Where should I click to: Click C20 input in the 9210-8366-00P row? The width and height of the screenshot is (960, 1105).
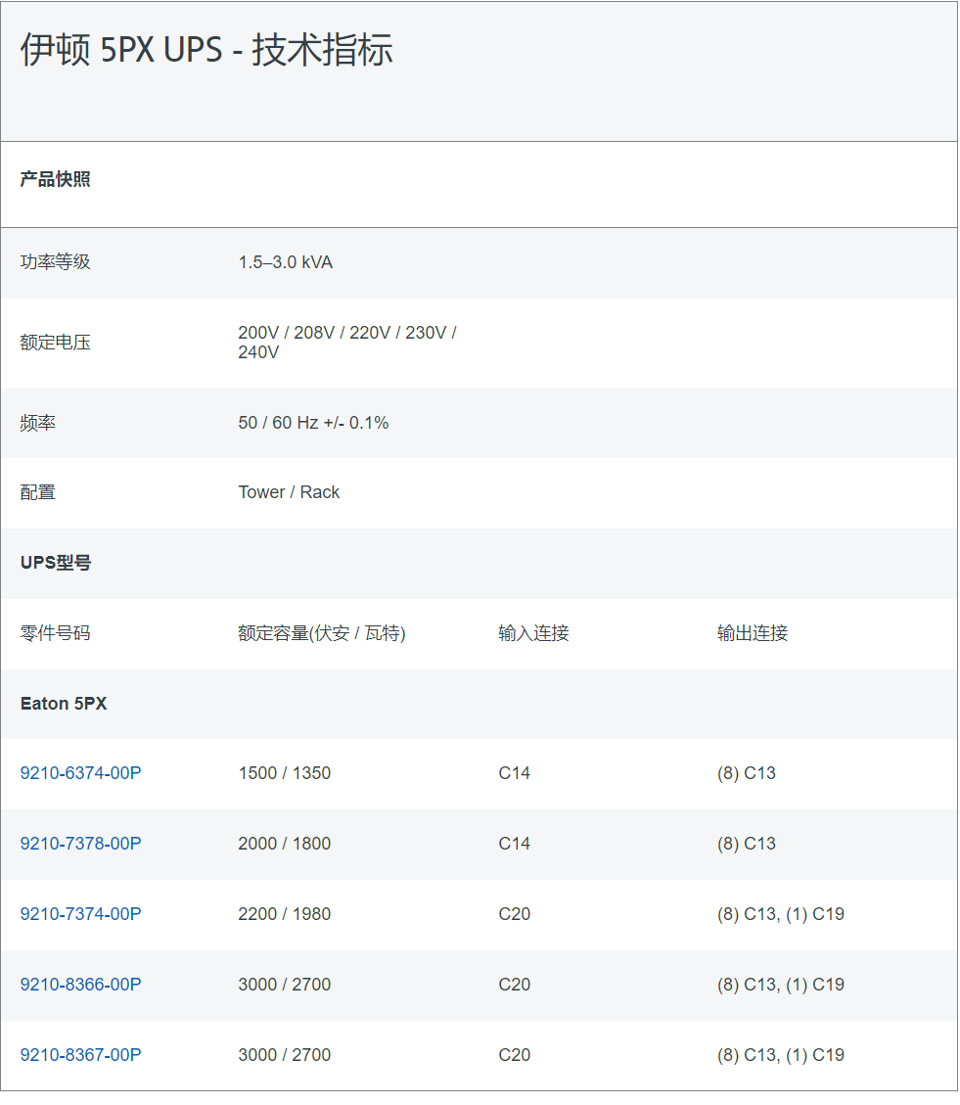click(515, 985)
